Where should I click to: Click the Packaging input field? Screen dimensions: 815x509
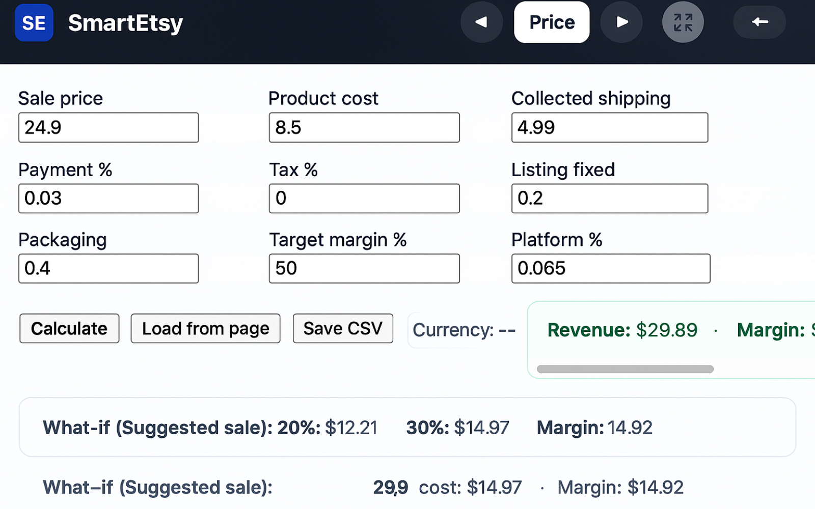[x=108, y=268]
